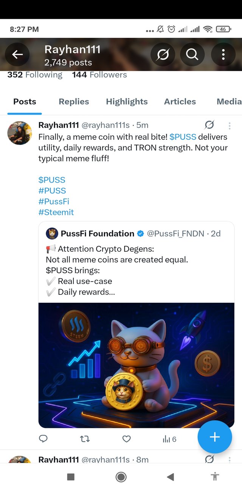
Task: Open the Grok icon in the profile header
Action: tap(163, 55)
